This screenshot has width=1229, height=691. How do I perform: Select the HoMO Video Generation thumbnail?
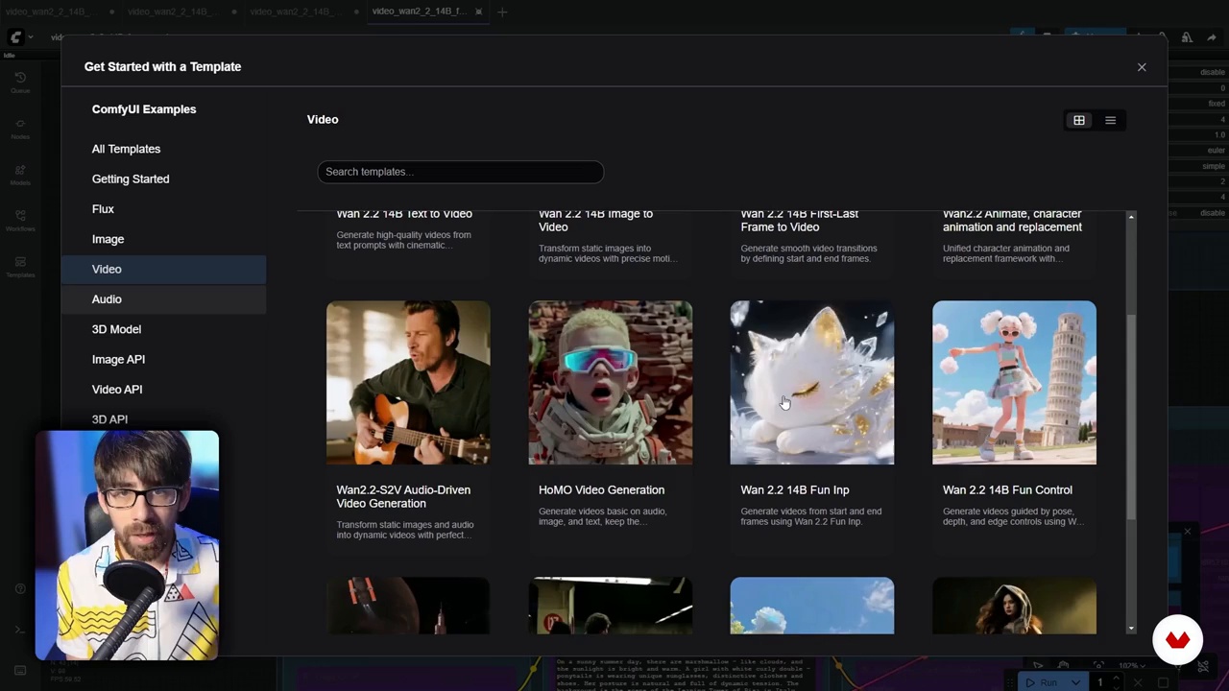click(610, 383)
